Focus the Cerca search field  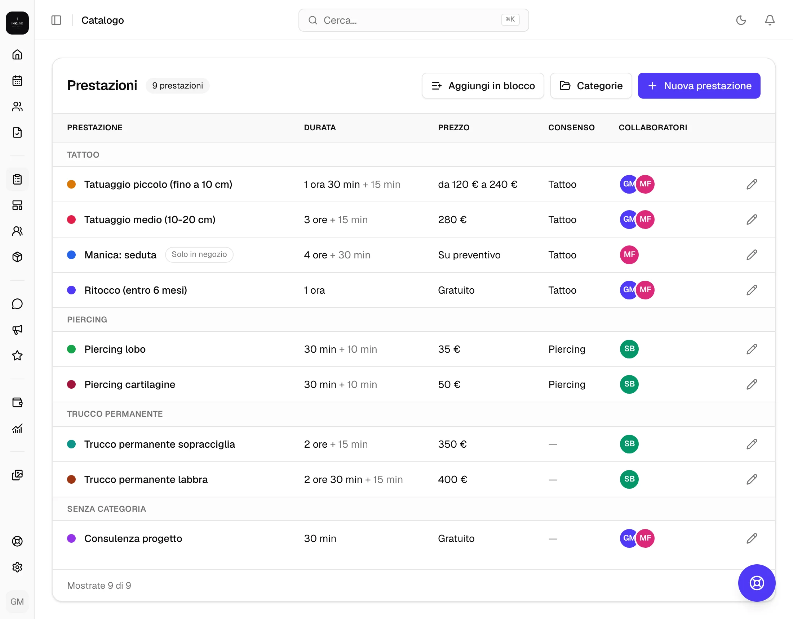tap(413, 20)
